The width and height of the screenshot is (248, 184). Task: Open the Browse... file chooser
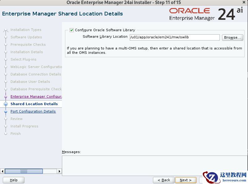pyautogui.click(x=233, y=37)
